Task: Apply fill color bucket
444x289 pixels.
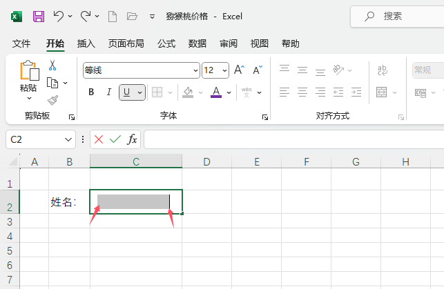Action: [x=188, y=92]
